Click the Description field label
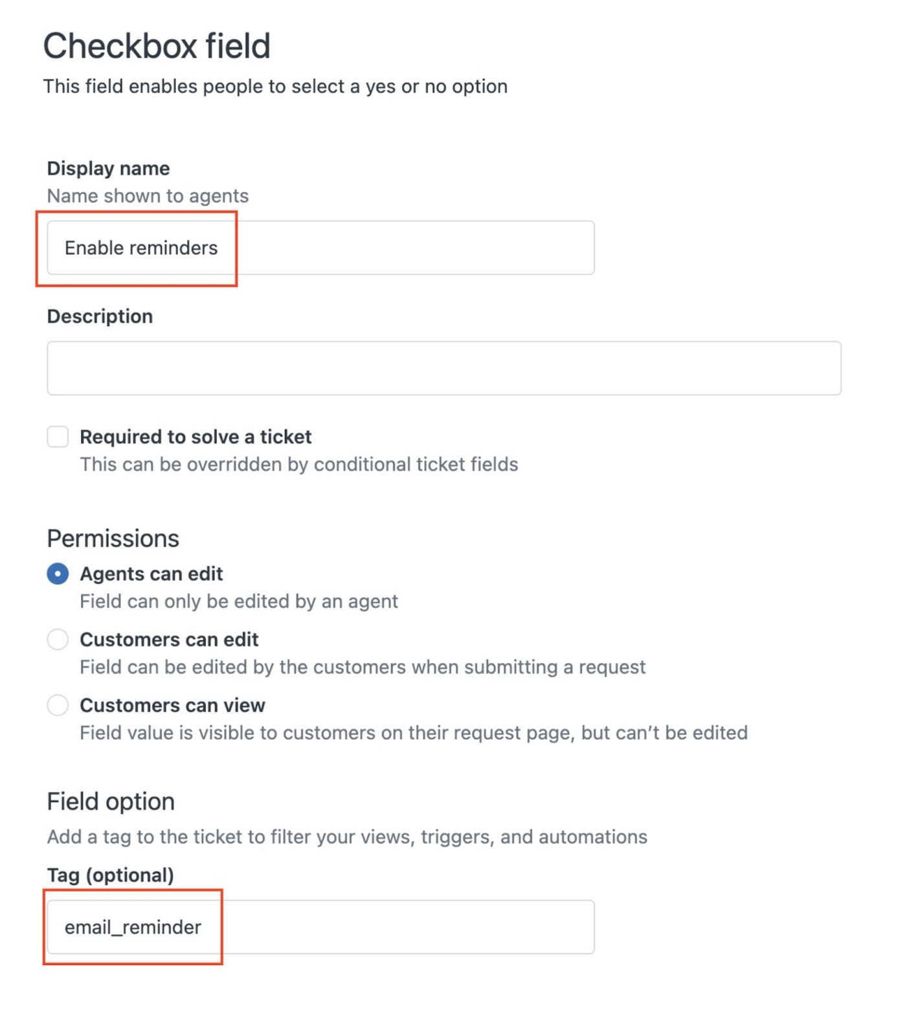The image size is (918, 1035). click(x=100, y=316)
